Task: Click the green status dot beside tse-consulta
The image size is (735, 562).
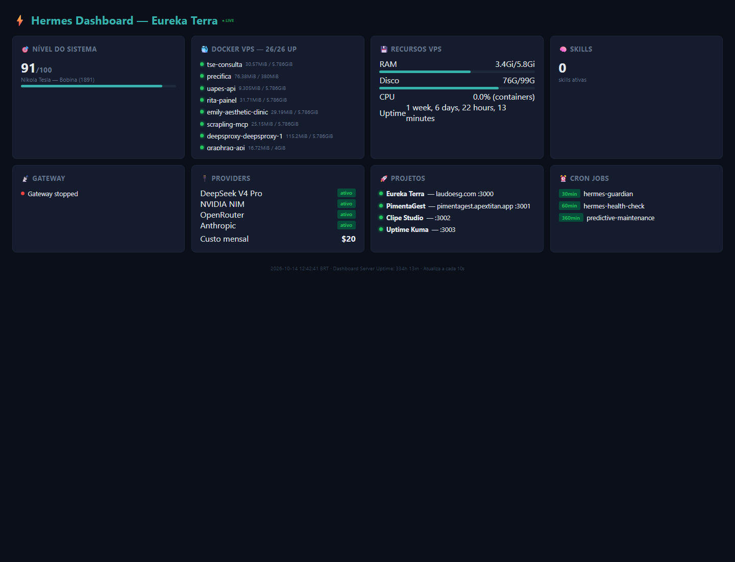Action: 202,64
